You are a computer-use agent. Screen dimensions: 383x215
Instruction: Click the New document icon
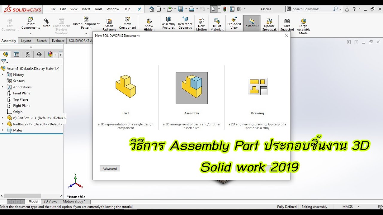tap(159, 9)
